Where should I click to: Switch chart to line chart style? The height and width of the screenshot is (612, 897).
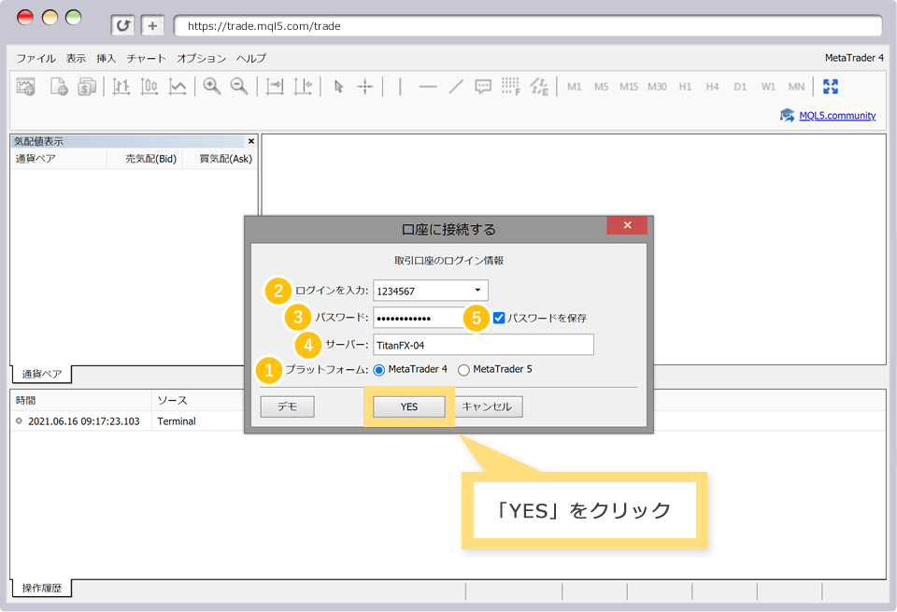[x=178, y=87]
